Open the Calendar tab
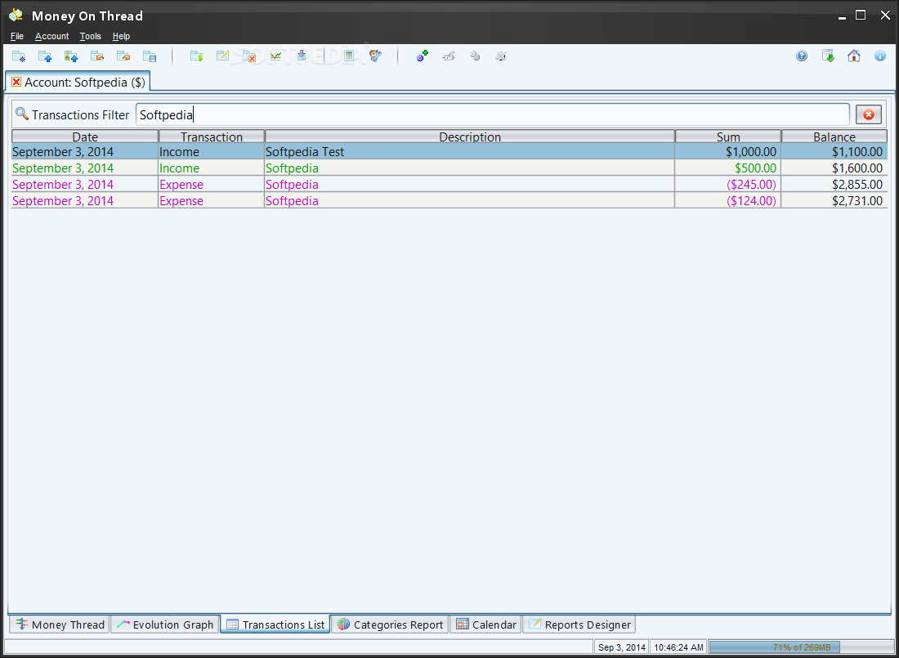 pos(485,624)
